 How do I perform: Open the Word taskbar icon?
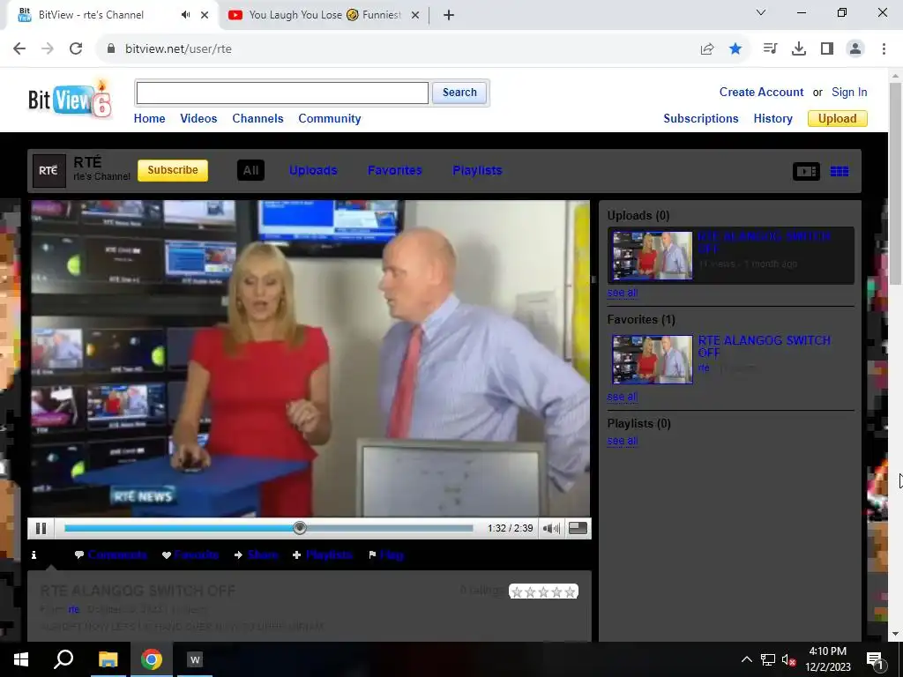click(195, 659)
